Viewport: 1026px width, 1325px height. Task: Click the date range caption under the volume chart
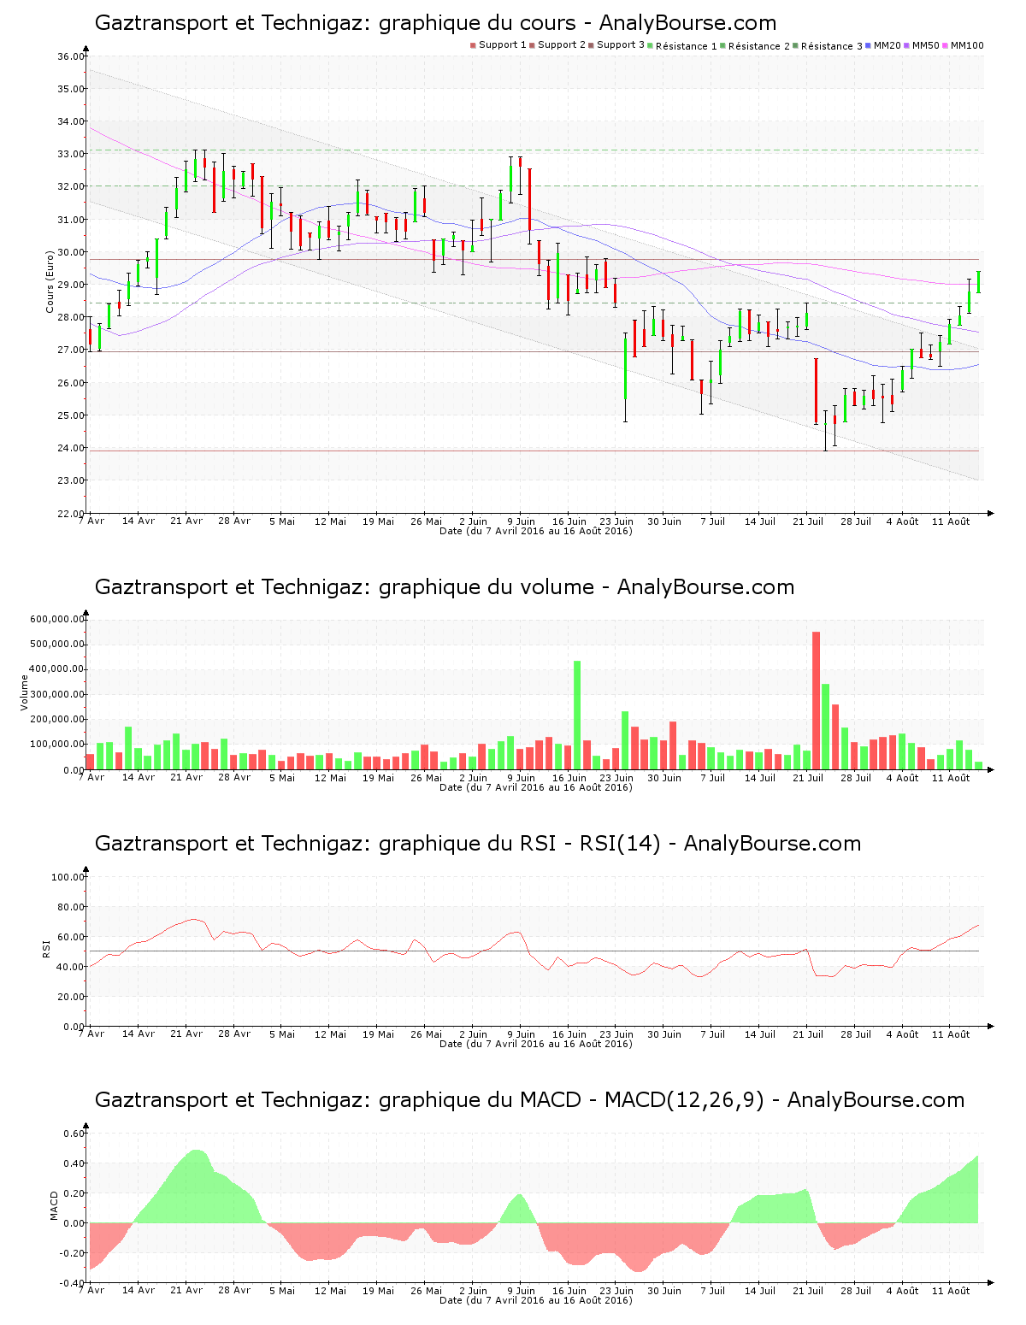click(x=536, y=787)
